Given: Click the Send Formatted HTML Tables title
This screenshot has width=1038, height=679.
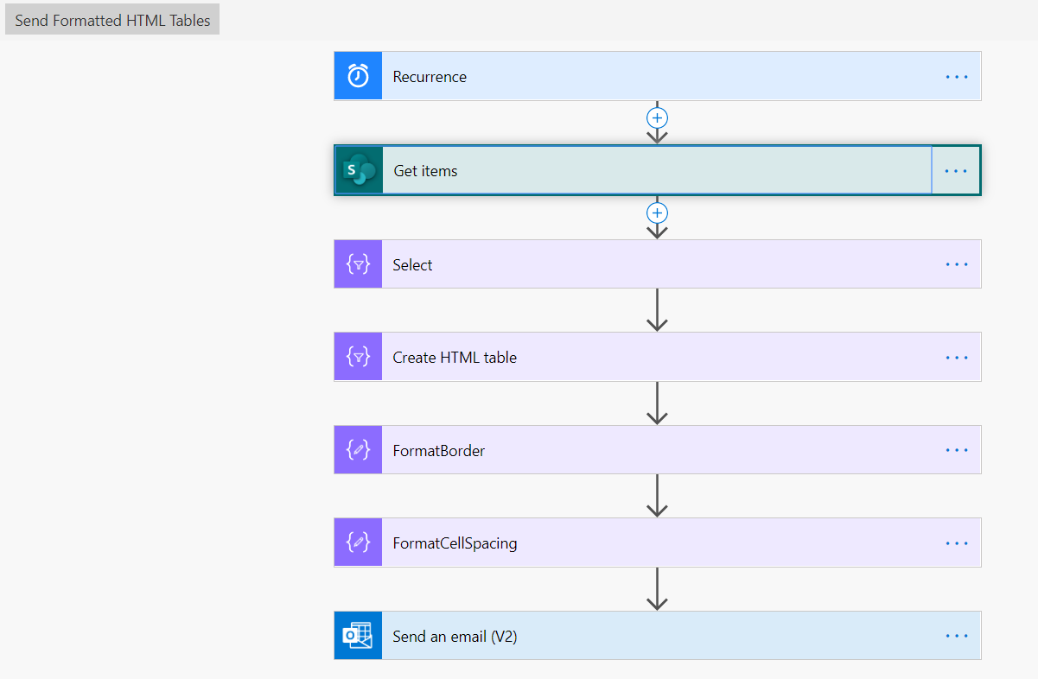Looking at the screenshot, I should 112,20.
